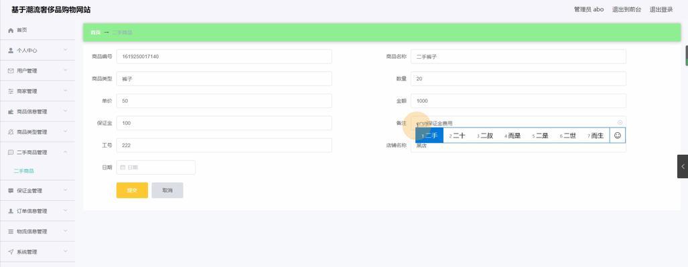Click the user icon for 订单信息管理
The height and width of the screenshot is (267, 688).
[x=11, y=211]
